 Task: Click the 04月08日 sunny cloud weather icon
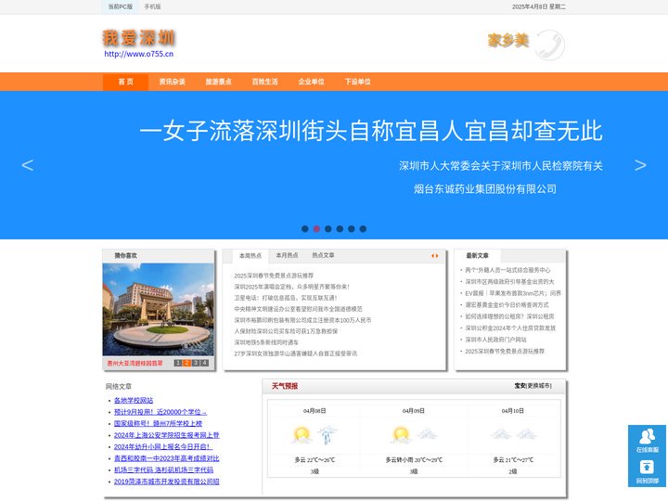tap(302, 435)
